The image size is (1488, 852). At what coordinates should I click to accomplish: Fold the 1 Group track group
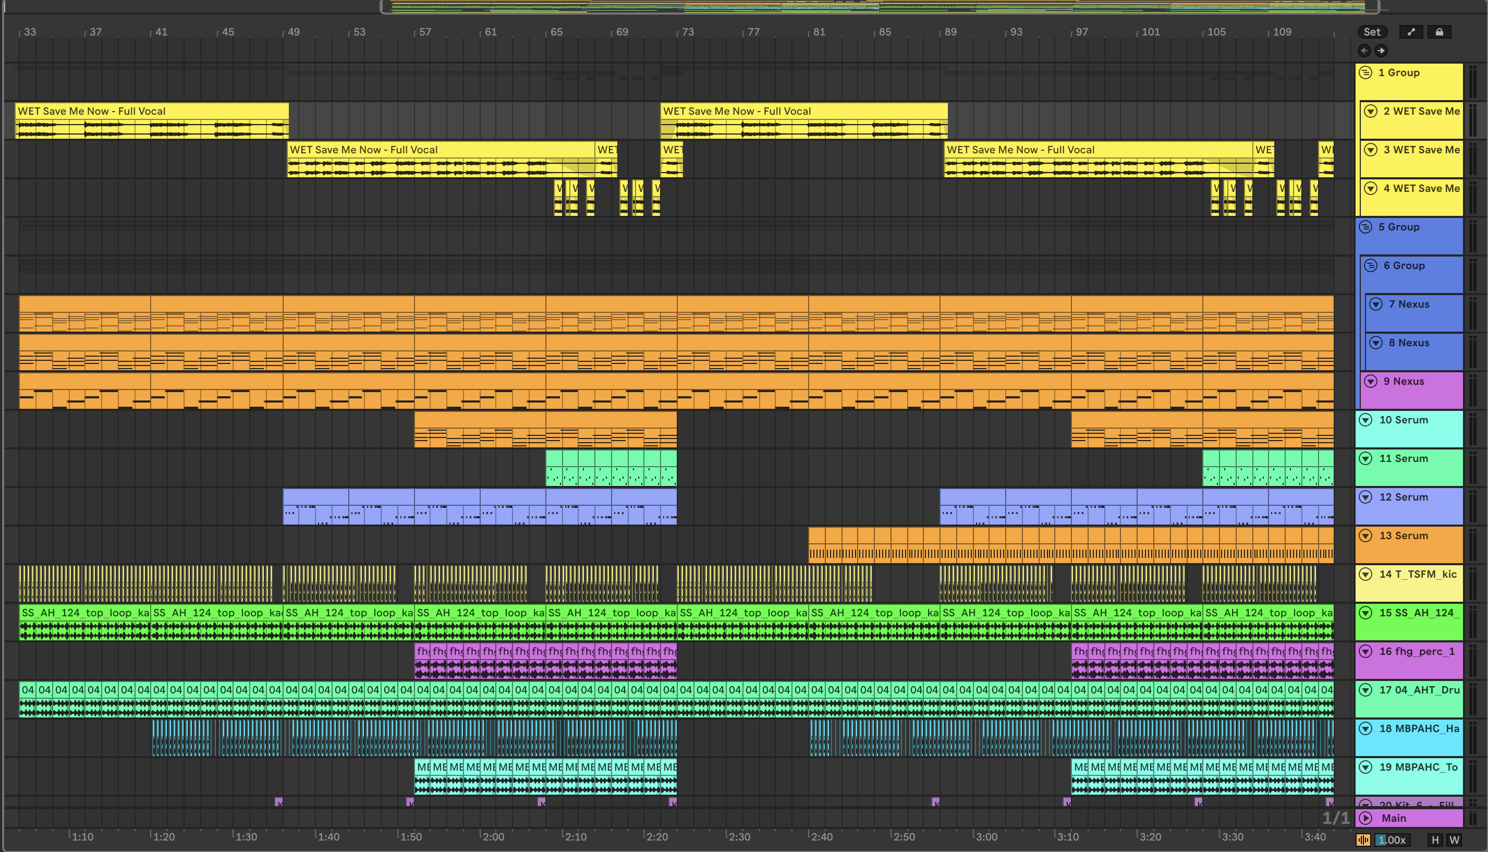tap(1365, 72)
